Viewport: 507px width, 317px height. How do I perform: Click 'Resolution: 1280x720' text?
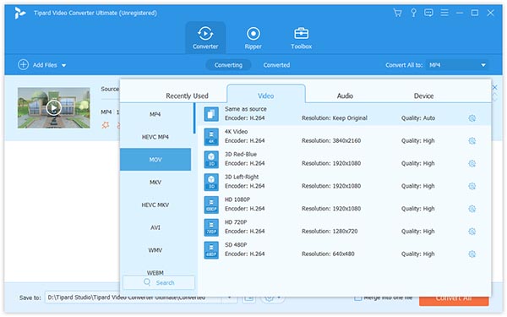pos(330,232)
